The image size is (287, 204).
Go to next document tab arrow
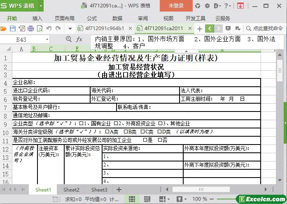point(218,28)
